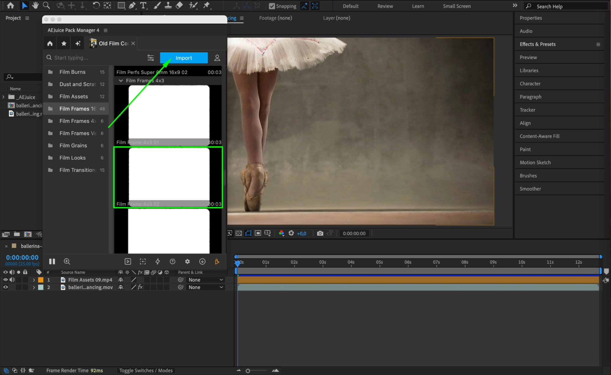Select the Pen tool in toolbar
611x375 pixels.
tap(132, 5)
